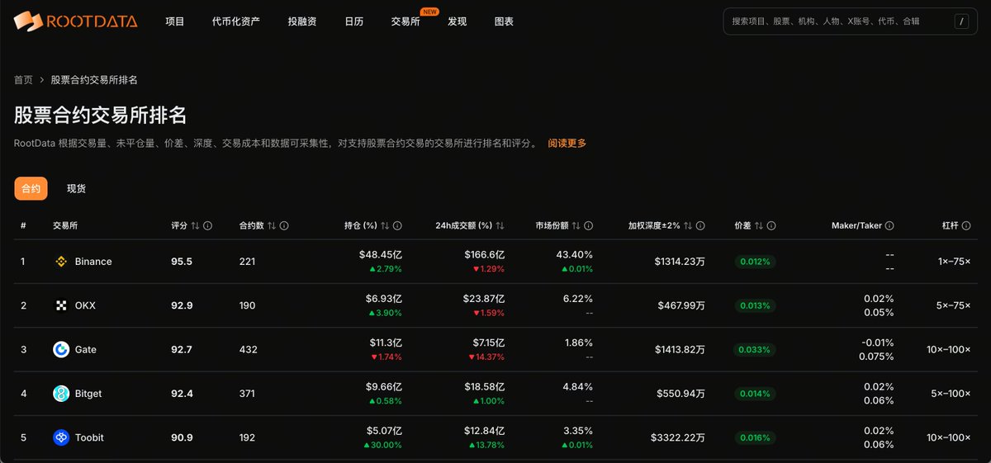Viewport: 991px width, 463px height.
Task: Open the OKX exchange name link
Action: pos(85,305)
